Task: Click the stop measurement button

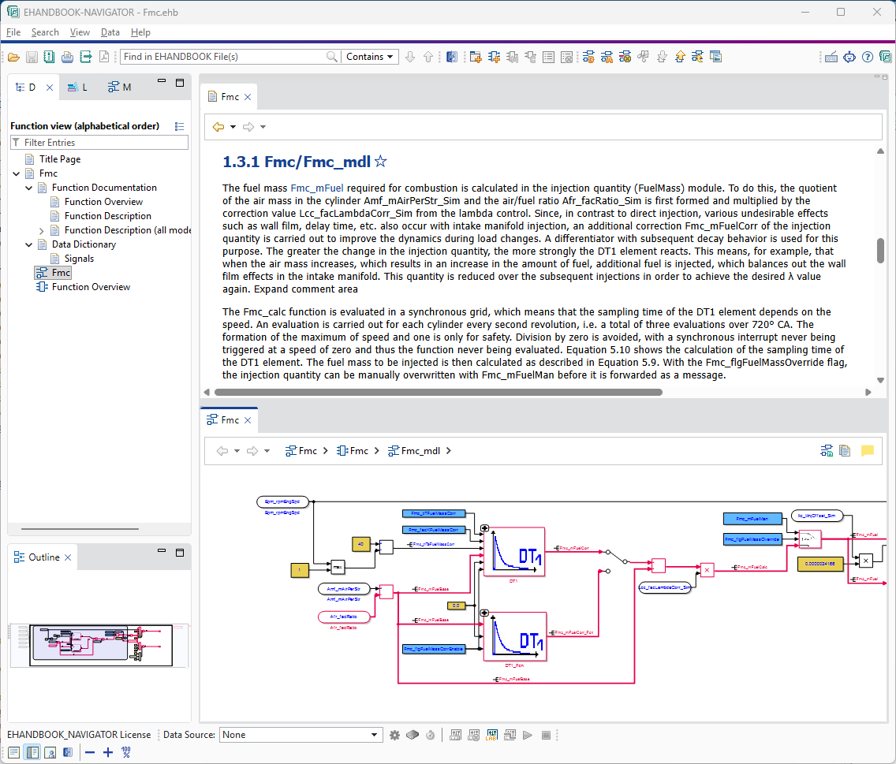Action: pyautogui.click(x=546, y=736)
